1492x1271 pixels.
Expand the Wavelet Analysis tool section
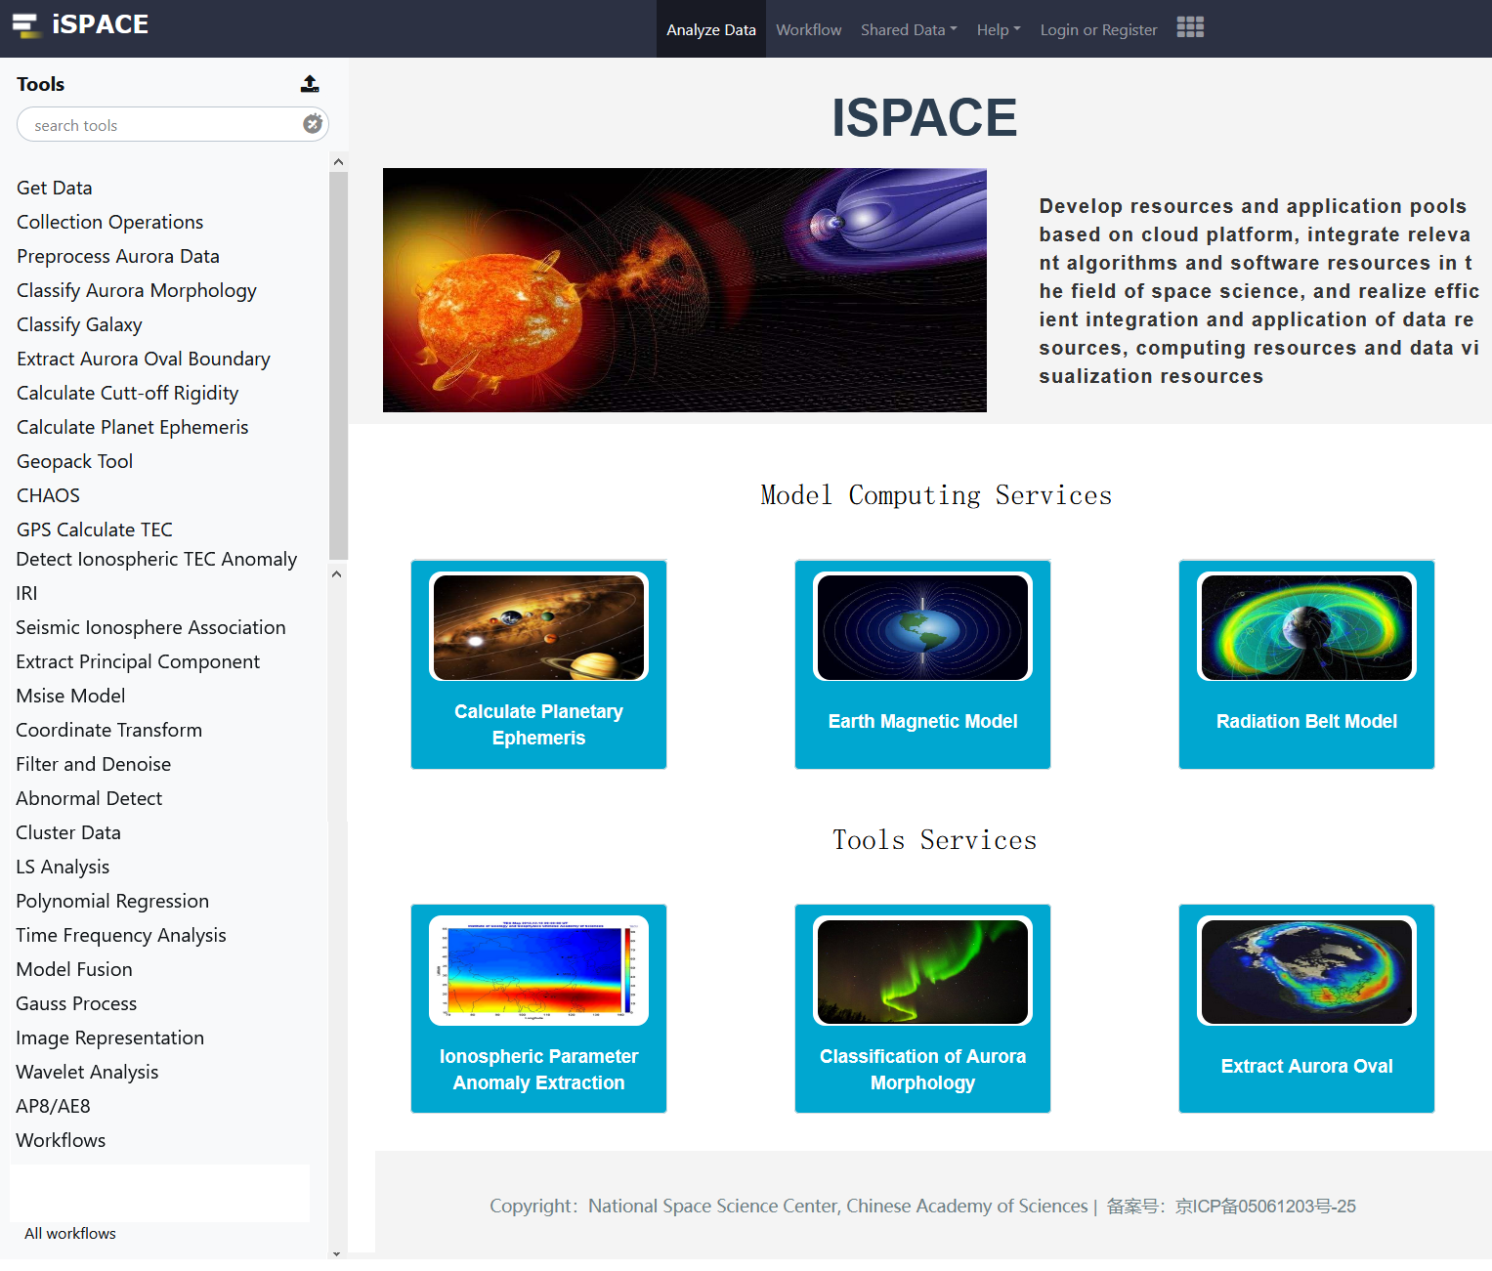click(87, 1072)
